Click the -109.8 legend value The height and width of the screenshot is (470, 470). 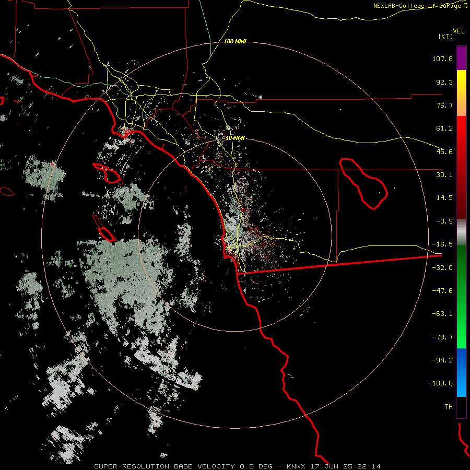tap(440, 383)
